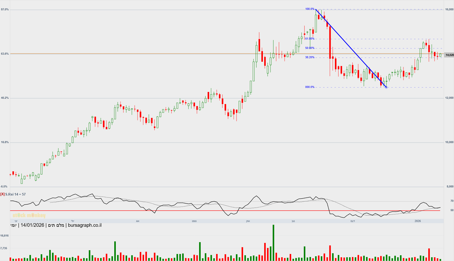The height and width of the screenshot is (261, 454).
Task: Click the 16,616 volume axis label
Action: tap(5, 236)
